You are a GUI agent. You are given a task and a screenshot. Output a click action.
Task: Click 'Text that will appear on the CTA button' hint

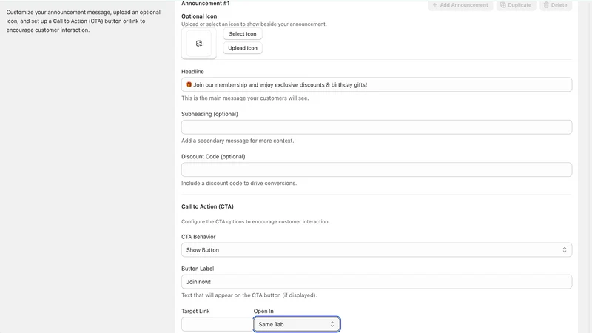pyautogui.click(x=249, y=295)
